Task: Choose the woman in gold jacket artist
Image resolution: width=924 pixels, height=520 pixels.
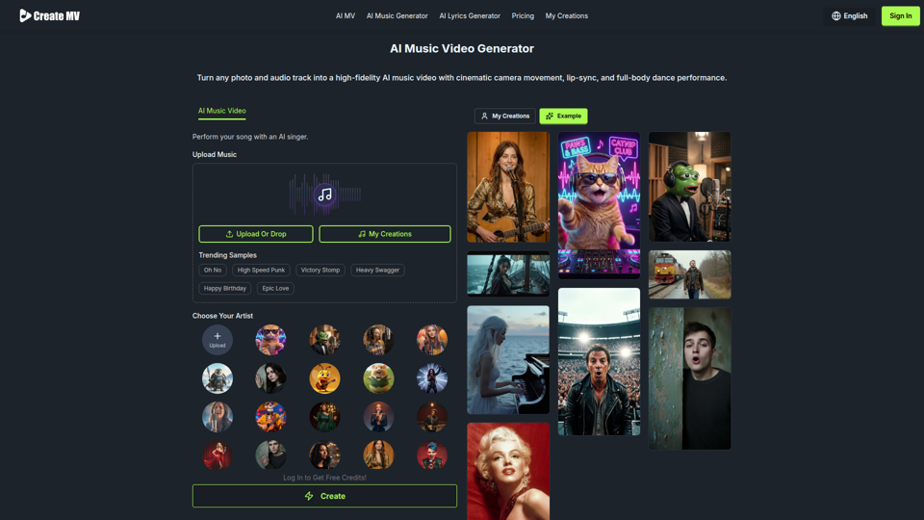Action: pyautogui.click(x=378, y=455)
